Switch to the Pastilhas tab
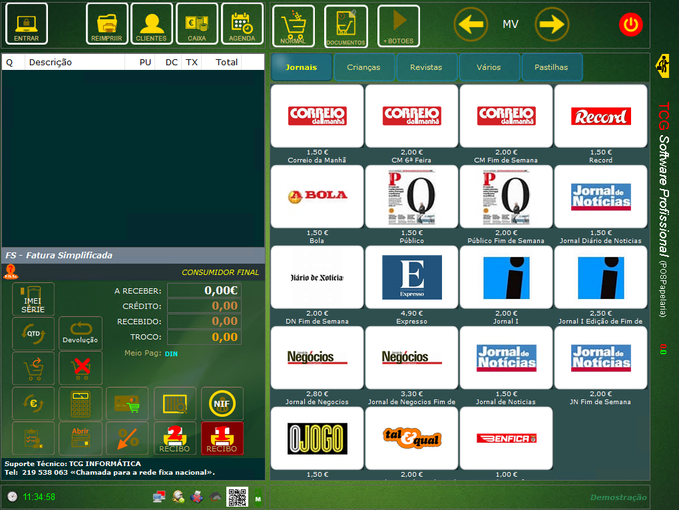Viewport: 679px width, 510px height. pos(551,67)
